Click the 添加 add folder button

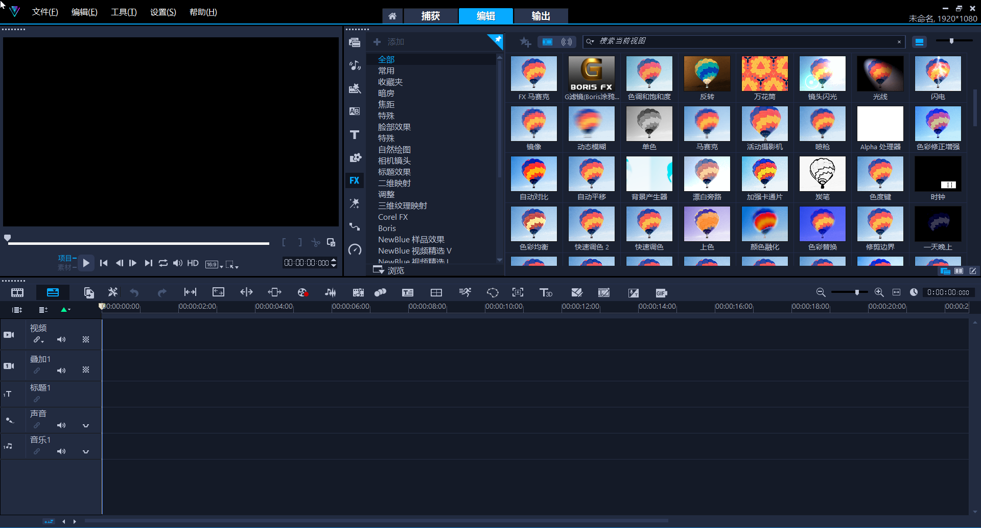point(389,42)
